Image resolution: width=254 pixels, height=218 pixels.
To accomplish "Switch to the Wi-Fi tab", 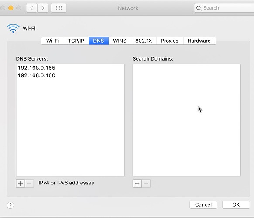I will (52, 41).
